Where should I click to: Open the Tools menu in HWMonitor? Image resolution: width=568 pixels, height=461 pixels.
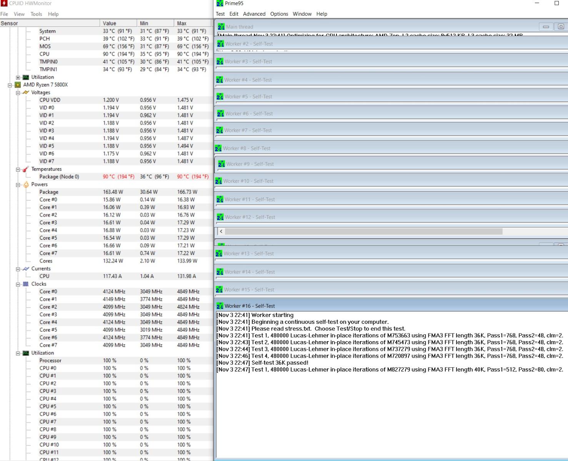click(x=37, y=14)
